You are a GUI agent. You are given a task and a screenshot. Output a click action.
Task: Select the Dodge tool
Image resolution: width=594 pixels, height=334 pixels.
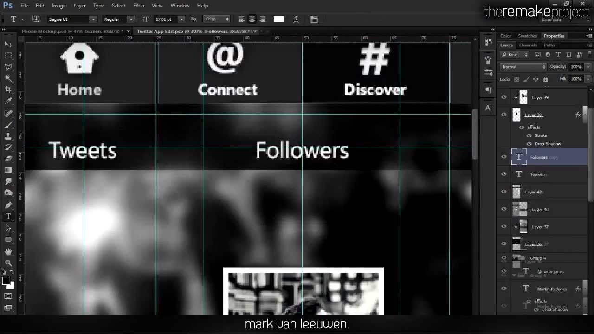(x=8, y=193)
